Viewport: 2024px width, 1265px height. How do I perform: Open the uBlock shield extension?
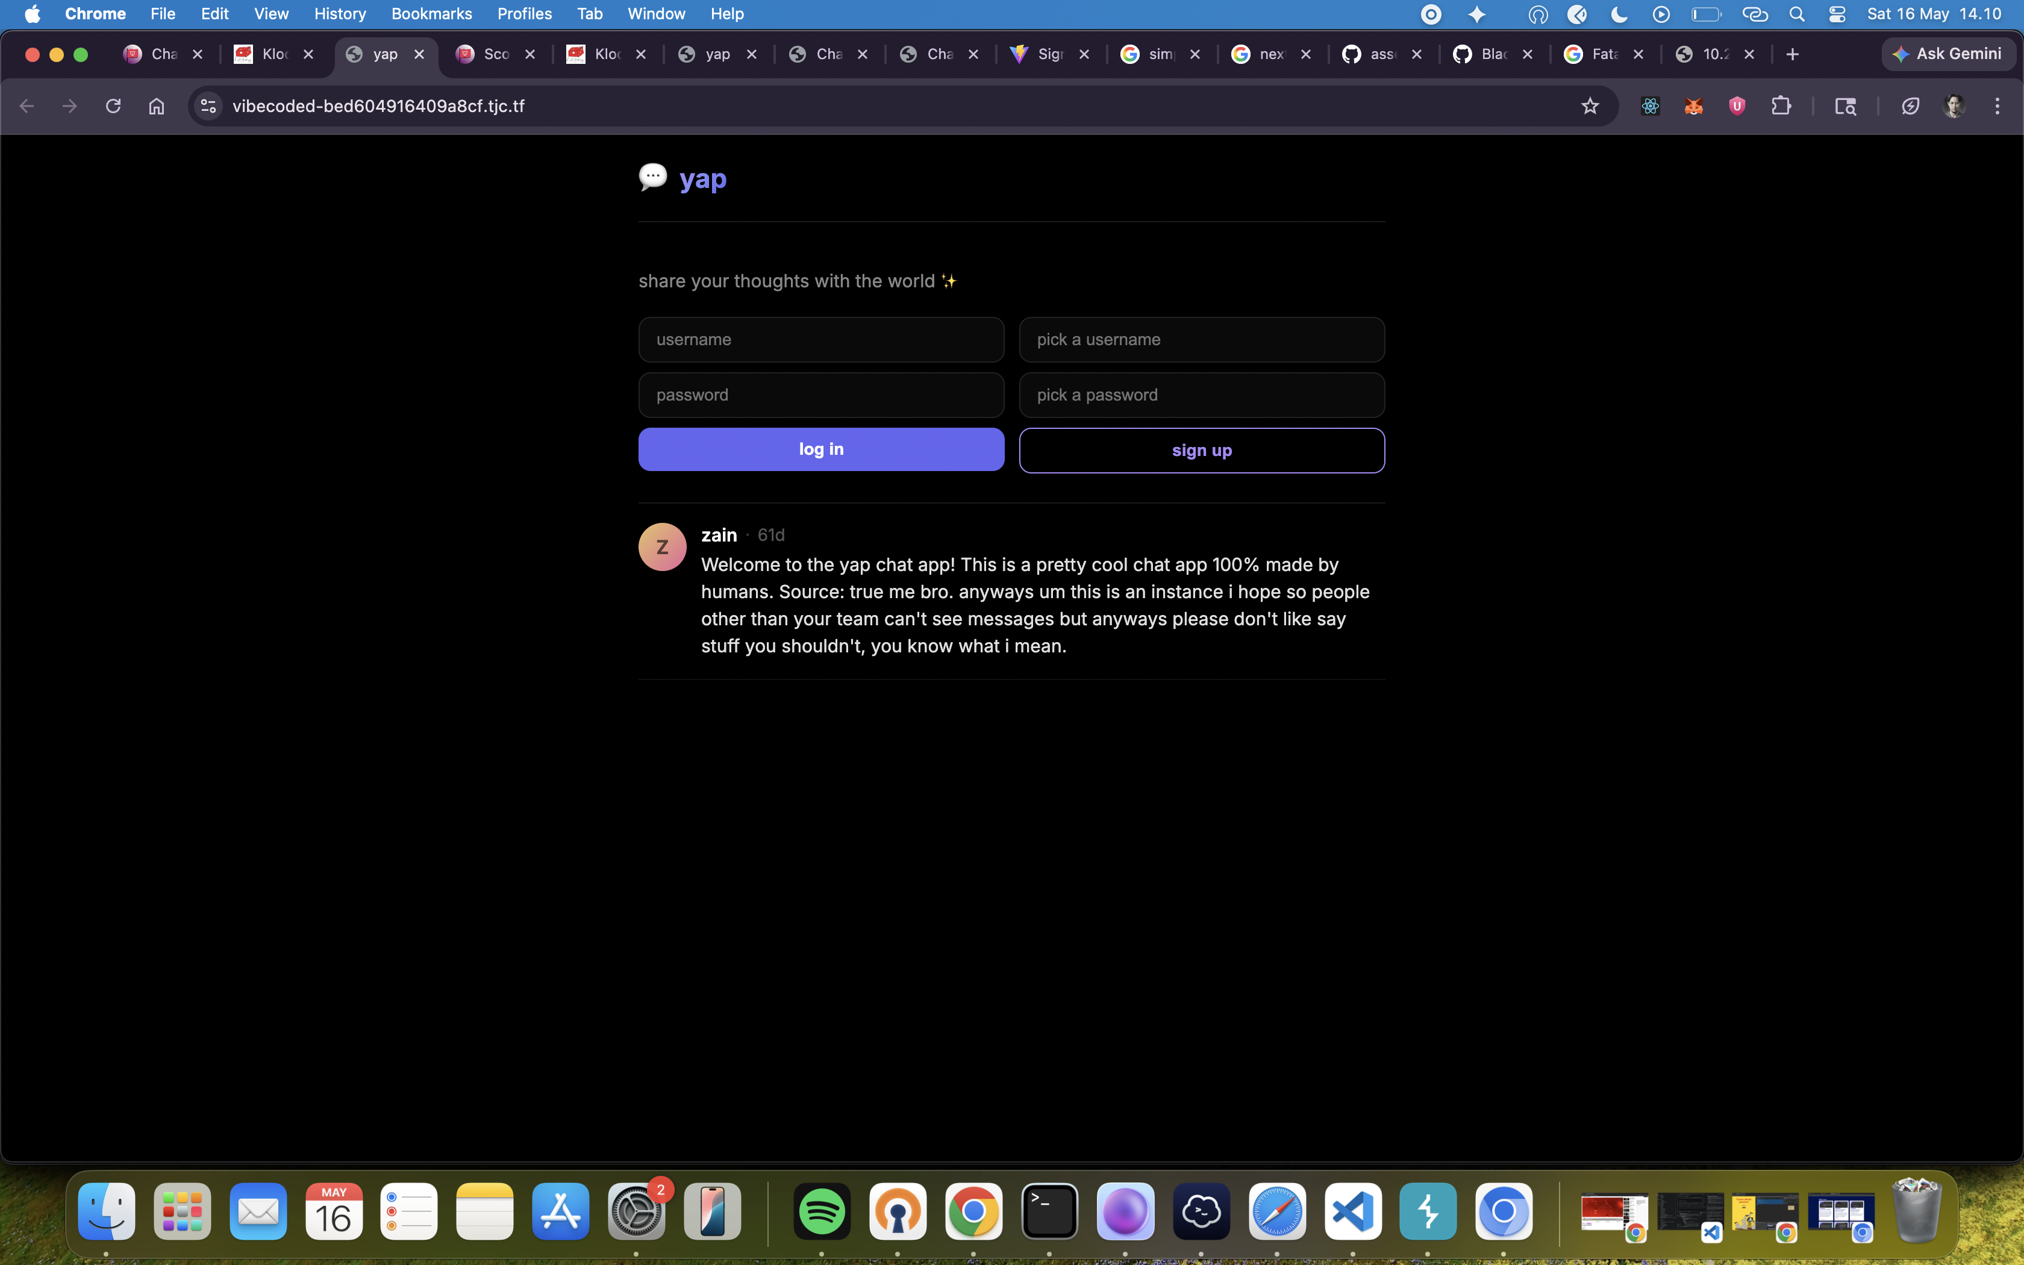tap(1737, 106)
